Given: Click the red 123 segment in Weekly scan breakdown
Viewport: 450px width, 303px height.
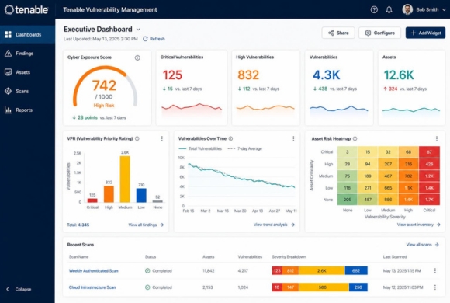Looking at the screenshot, I should (277, 271).
